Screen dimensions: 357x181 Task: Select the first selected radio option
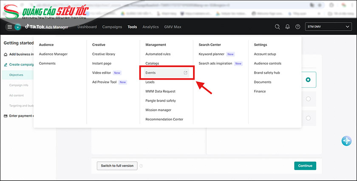[308, 80]
